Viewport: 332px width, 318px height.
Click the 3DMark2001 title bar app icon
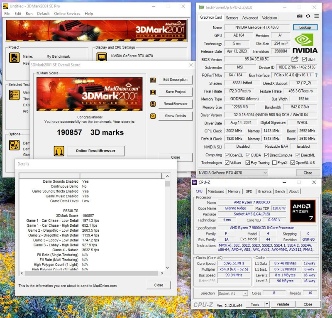pyautogui.click(x=5, y=6)
